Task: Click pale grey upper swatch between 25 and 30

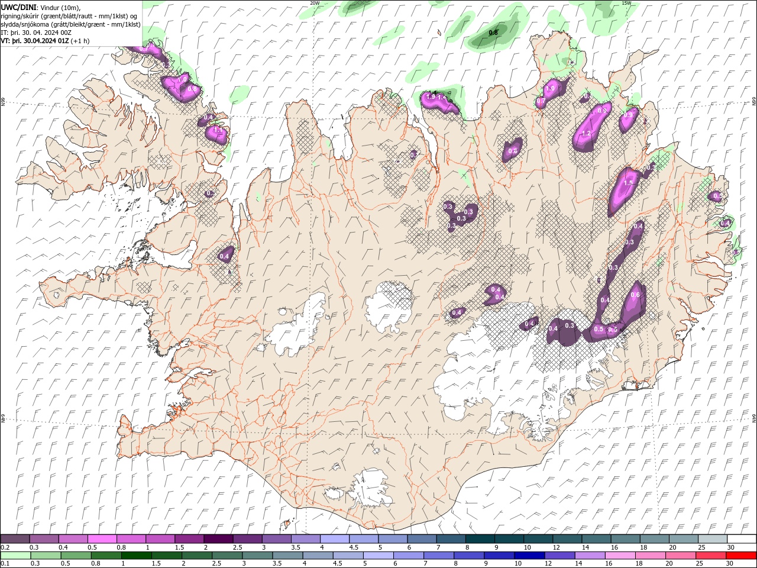Action: 713,539
